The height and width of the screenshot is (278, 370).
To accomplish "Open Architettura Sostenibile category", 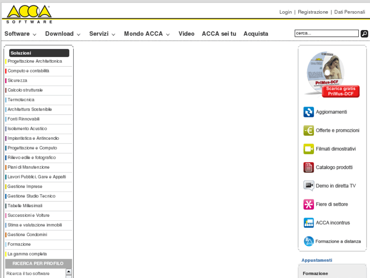I will click(30, 109).
